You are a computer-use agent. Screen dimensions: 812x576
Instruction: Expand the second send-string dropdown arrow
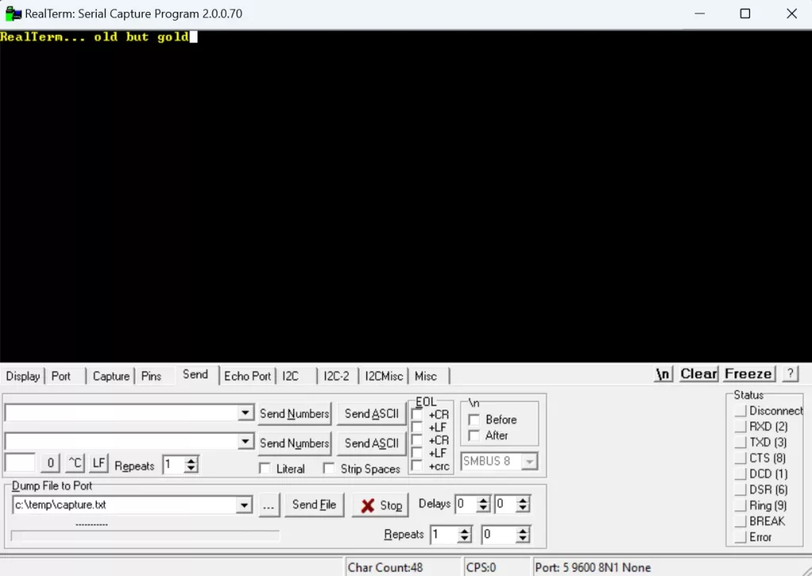(246, 442)
